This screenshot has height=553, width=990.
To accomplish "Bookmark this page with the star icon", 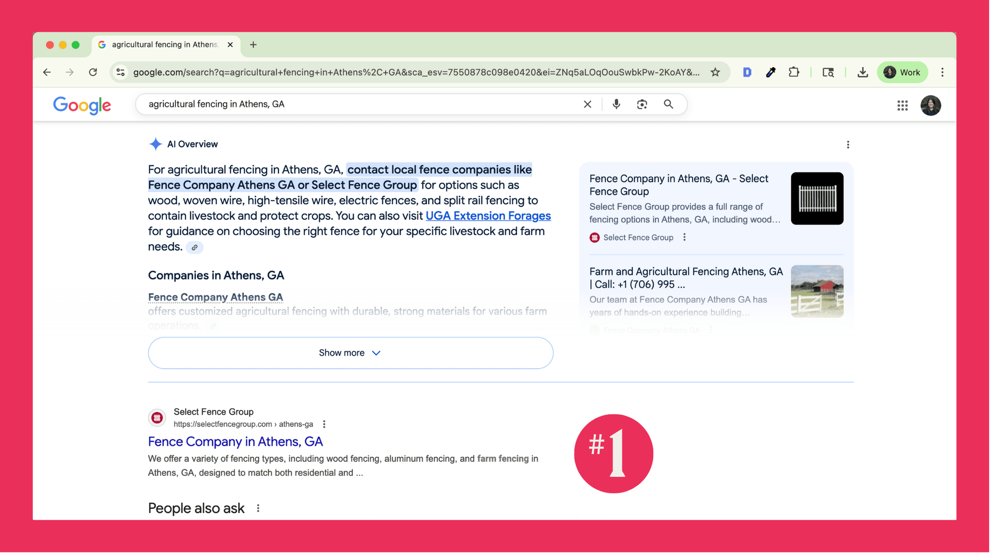I will click(x=716, y=72).
